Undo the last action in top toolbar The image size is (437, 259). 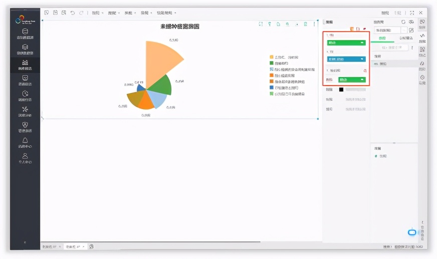(x=73, y=13)
